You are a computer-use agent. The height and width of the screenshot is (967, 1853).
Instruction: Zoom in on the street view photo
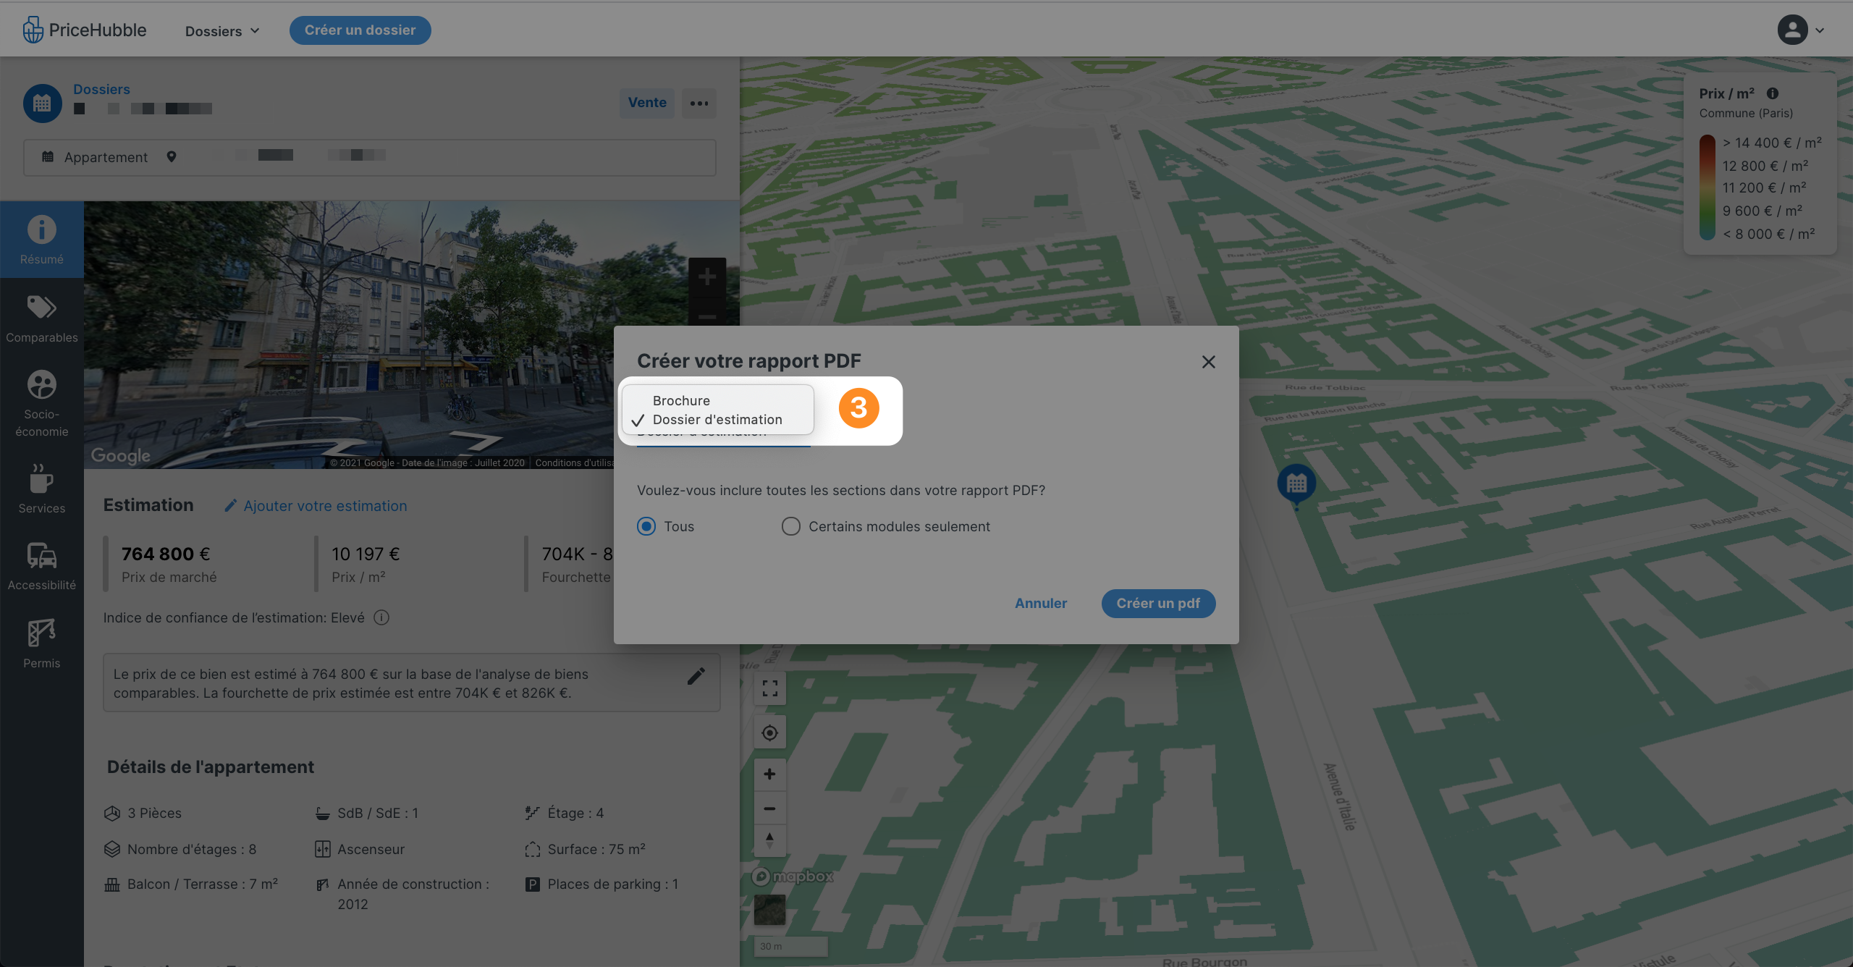coord(707,276)
